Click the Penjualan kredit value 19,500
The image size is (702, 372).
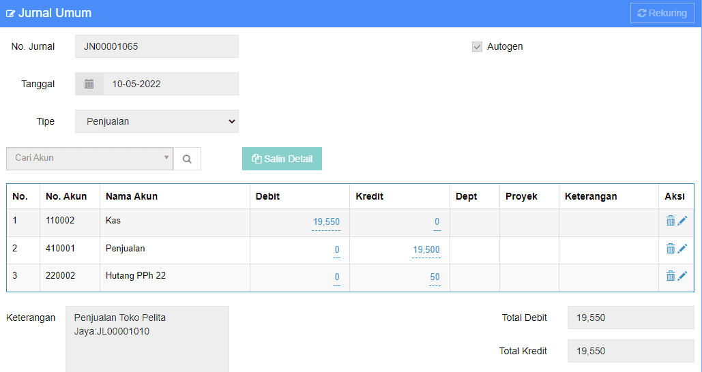[426, 249]
